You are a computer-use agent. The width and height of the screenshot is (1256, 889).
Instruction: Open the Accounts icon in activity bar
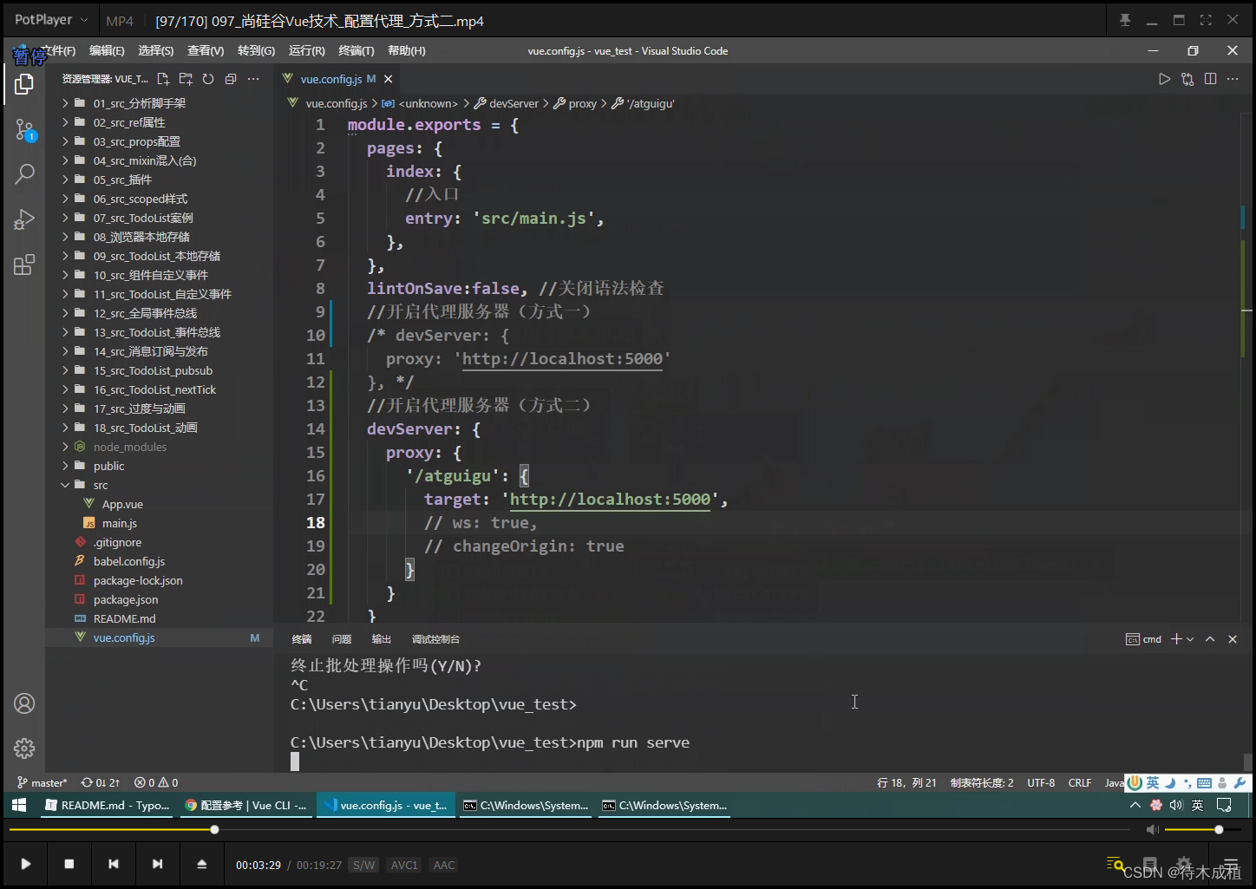24,703
